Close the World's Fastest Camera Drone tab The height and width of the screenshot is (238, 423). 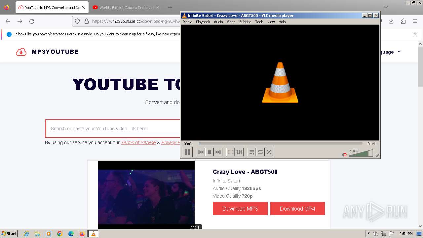157,7
